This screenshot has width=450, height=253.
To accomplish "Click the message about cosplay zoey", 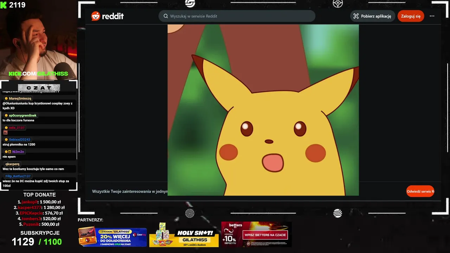I will [x=37, y=106].
